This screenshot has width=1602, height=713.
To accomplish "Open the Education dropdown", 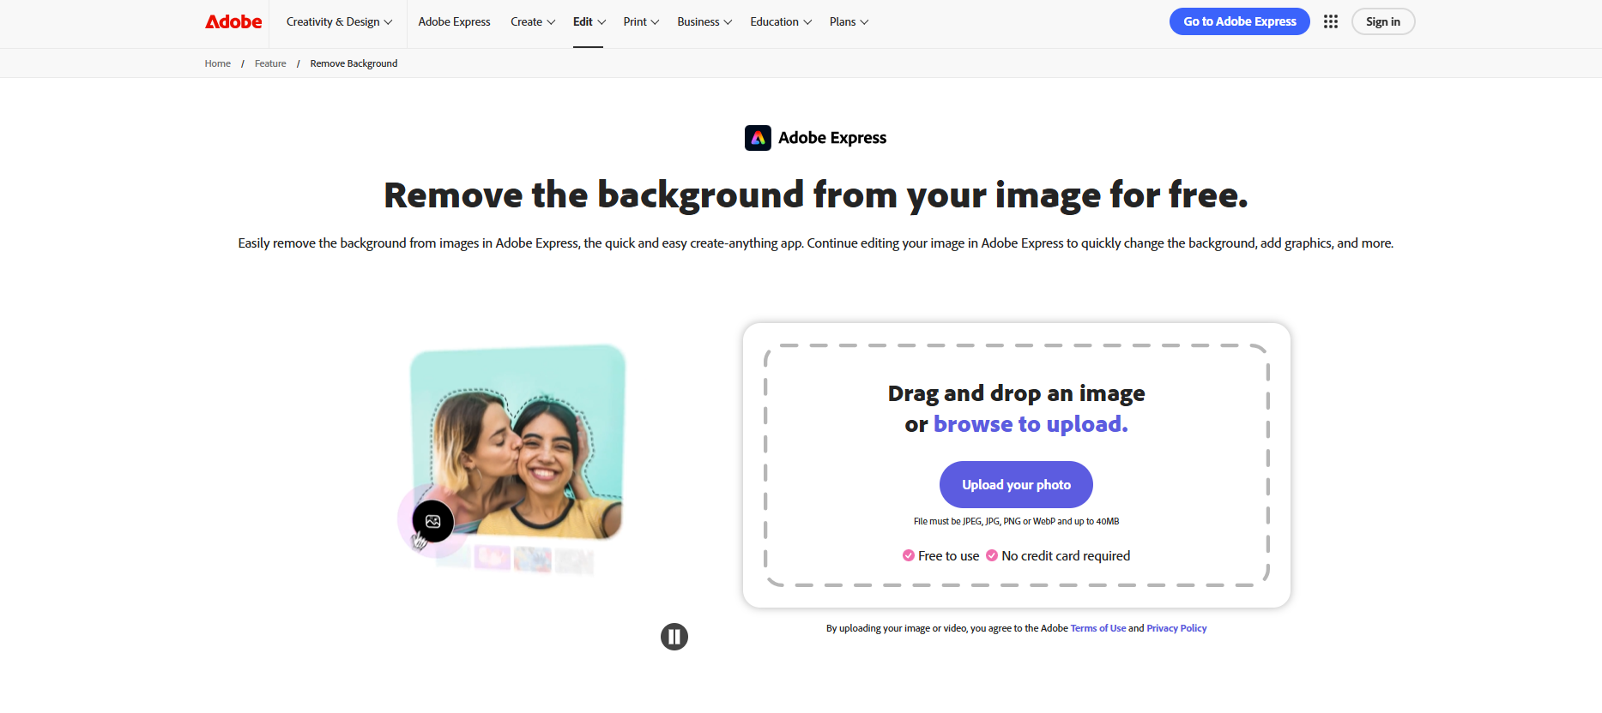I will 780,22.
